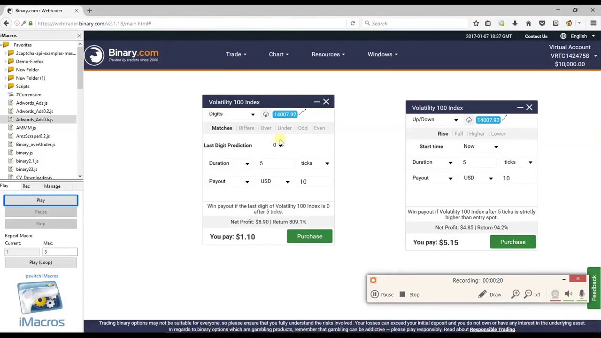The image size is (601, 338).
Task: Open the ticks unit dropdown in Digits window
Action: (315, 163)
